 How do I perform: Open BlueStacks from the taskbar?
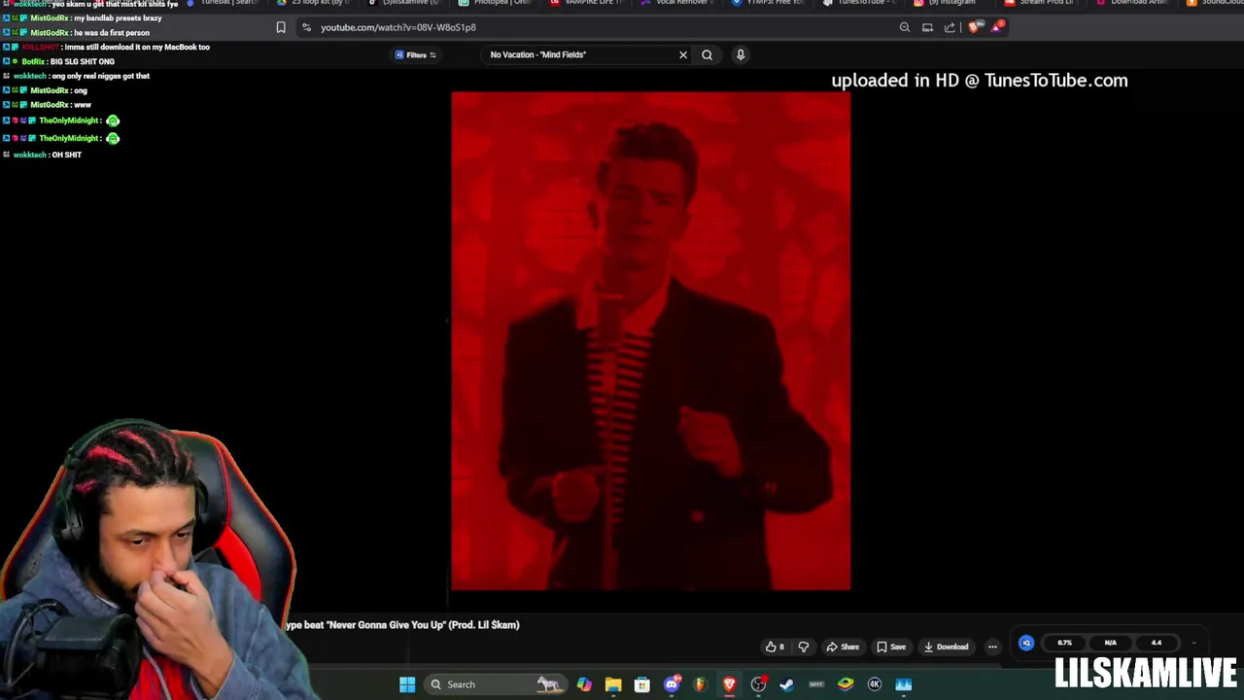[x=846, y=684]
